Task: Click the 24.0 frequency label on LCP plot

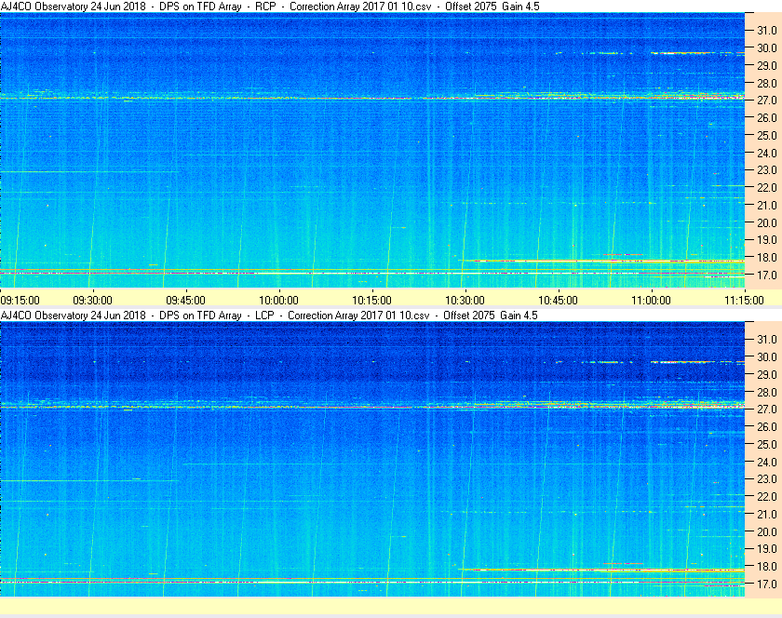Action: click(767, 462)
